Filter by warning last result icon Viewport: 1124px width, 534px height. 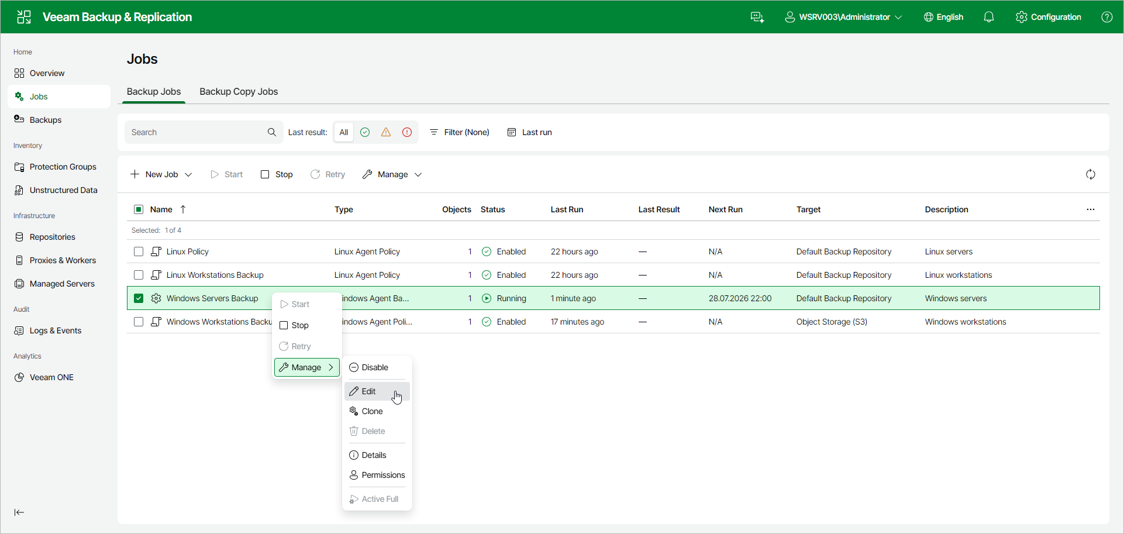386,132
